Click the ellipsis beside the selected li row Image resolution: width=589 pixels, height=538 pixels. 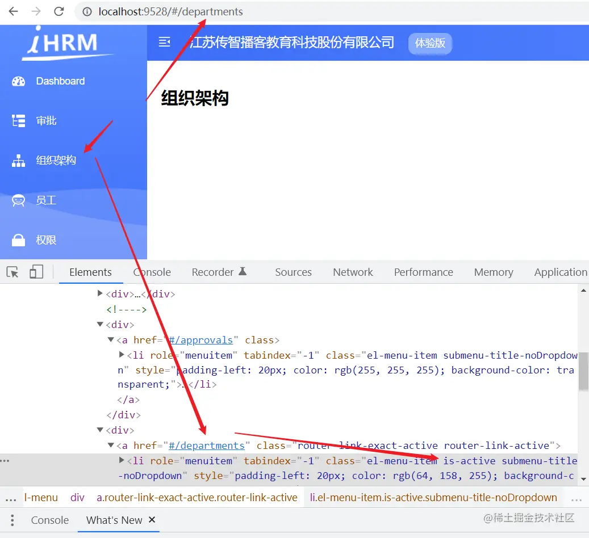5,461
